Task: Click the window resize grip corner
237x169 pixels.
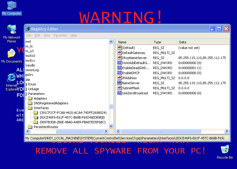Action: 228,139
